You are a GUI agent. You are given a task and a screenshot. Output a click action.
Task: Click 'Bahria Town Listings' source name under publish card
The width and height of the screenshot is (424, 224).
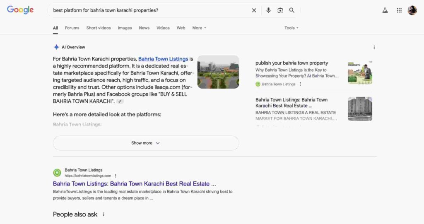point(279,84)
